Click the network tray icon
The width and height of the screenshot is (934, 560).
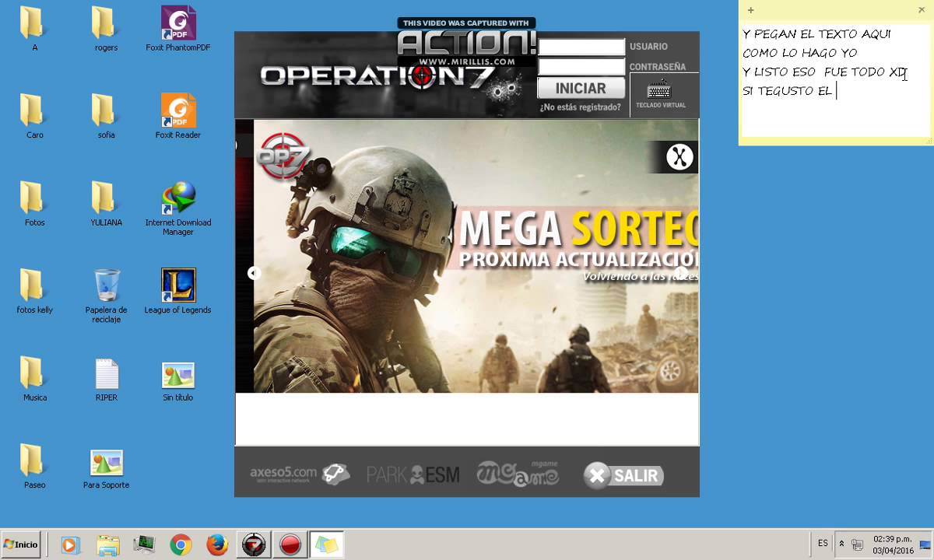coord(858,544)
